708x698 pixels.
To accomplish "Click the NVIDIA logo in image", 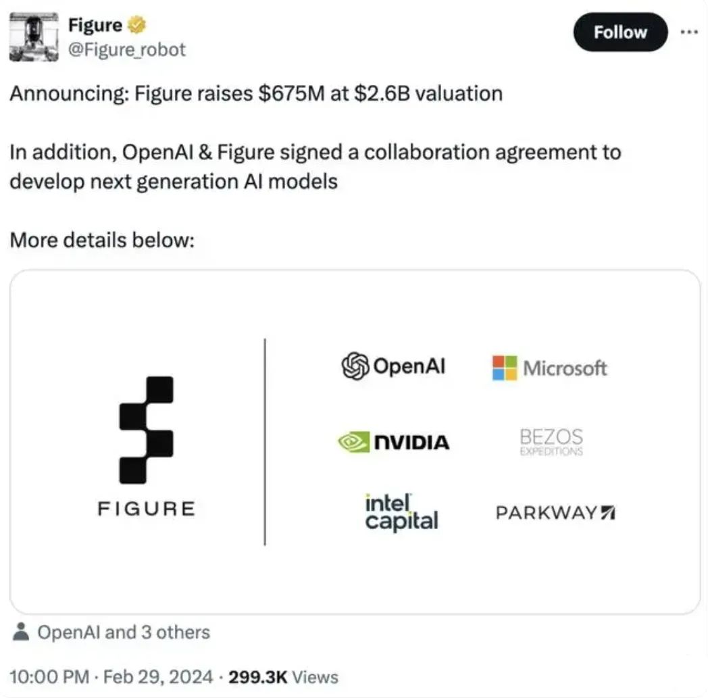I will tap(394, 441).
